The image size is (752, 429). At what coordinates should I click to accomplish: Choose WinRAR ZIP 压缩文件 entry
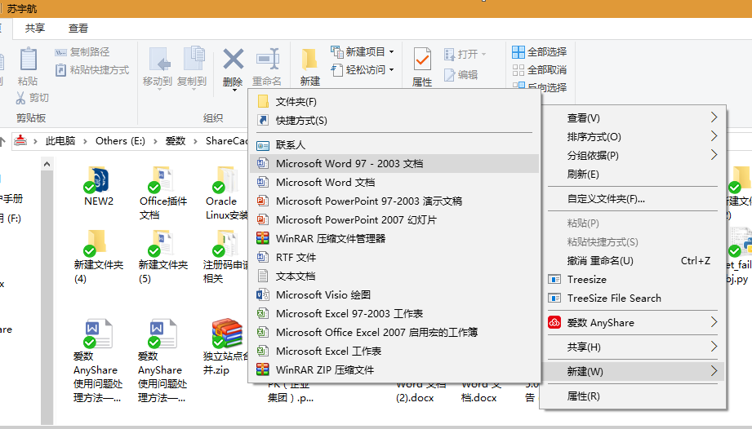pos(394,369)
